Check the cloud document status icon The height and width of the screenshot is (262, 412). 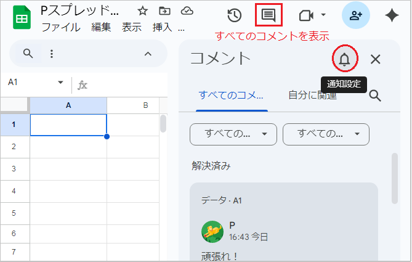(x=186, y=11)
